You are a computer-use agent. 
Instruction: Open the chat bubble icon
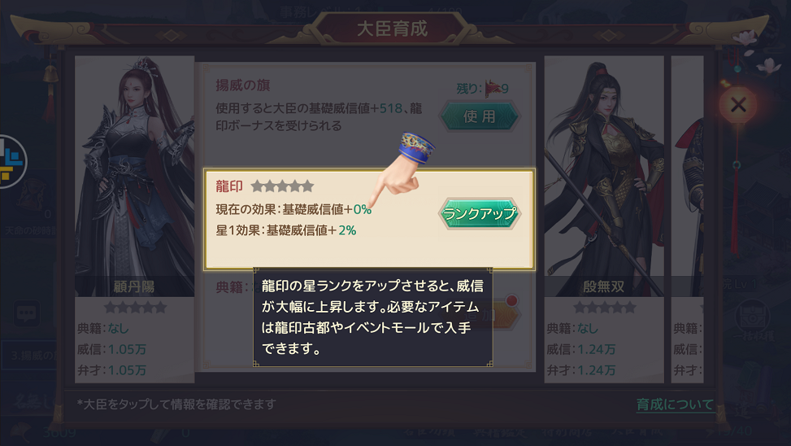coord(26,313)
